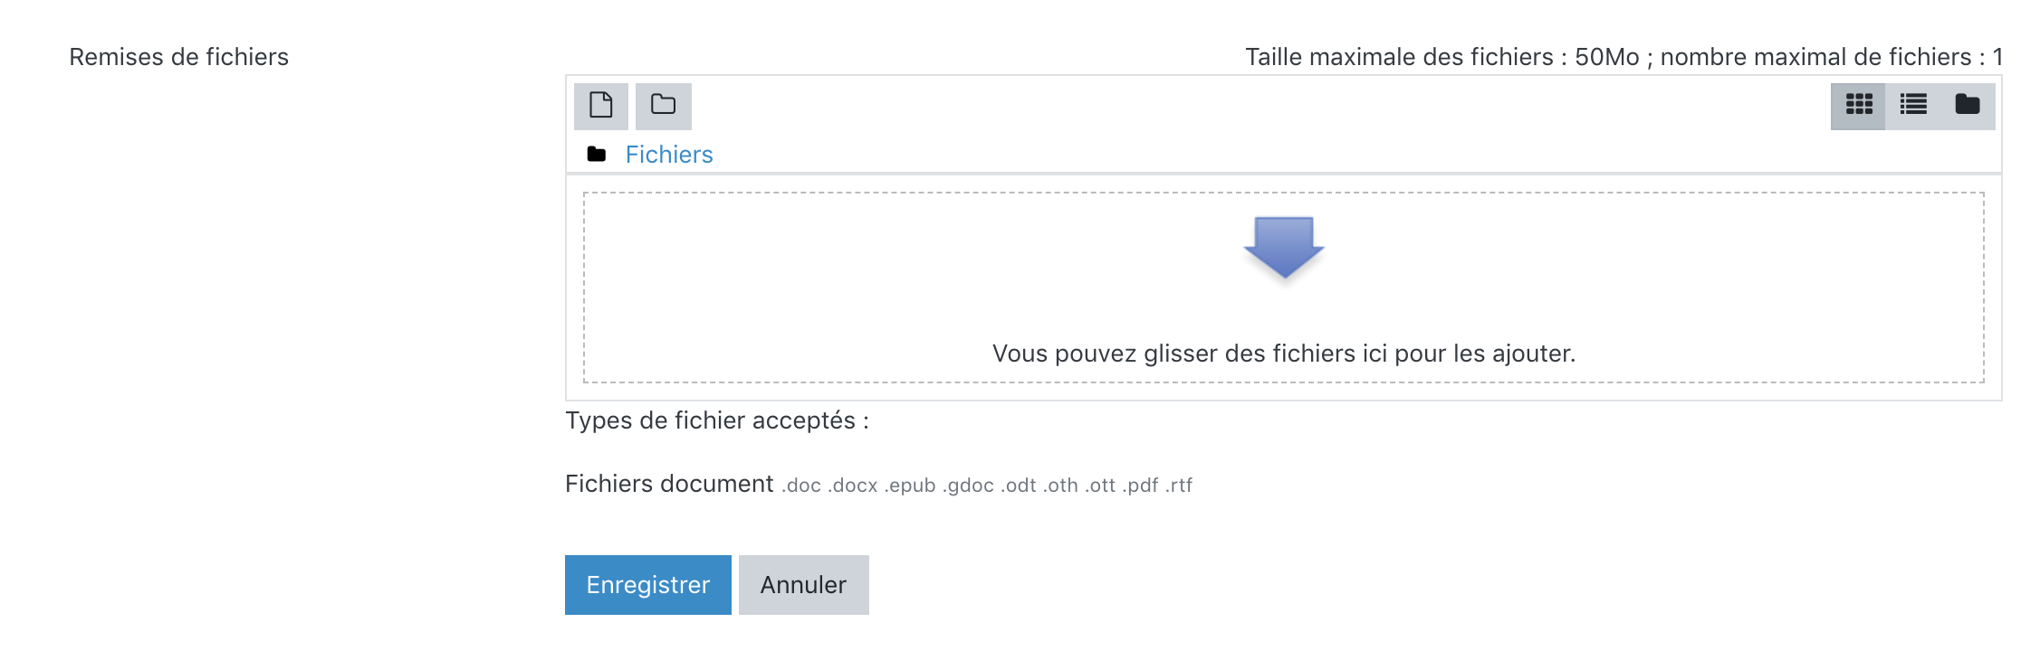
Task: Click the 'Vous pouvez glisser des fichiers' text
Action: coord(1283,354)
